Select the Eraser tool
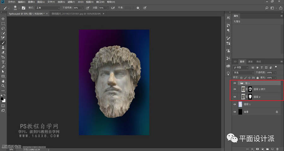This screenshot has width=284, height=151. pyautogui.click(x=3, y=52)
